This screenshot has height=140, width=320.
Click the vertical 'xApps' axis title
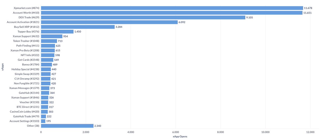(x=3, y=67)
